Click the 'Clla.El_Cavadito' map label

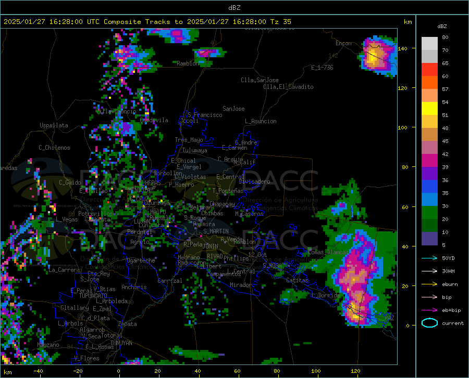288,87
